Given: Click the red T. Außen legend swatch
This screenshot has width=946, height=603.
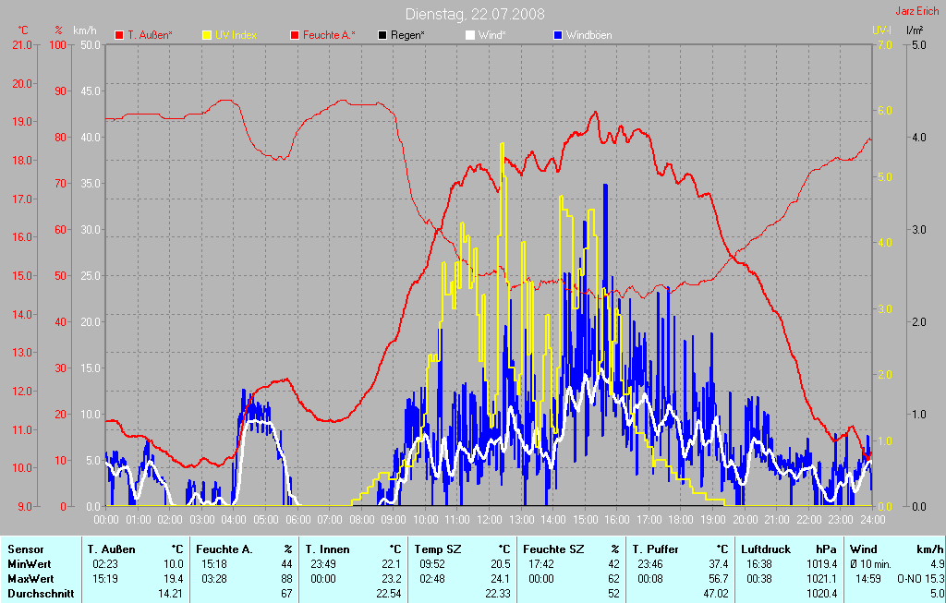Looking at the screenshot, I should (x=119, y=35).
